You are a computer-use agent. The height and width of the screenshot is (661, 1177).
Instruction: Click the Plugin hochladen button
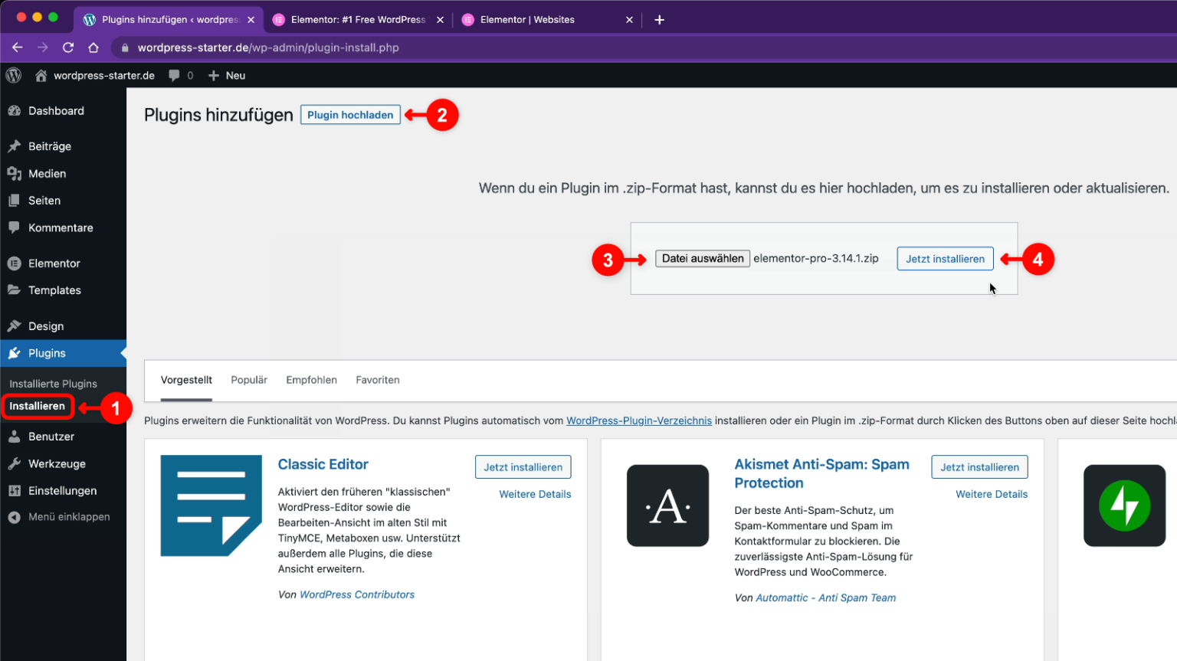[x=350, y=114]
